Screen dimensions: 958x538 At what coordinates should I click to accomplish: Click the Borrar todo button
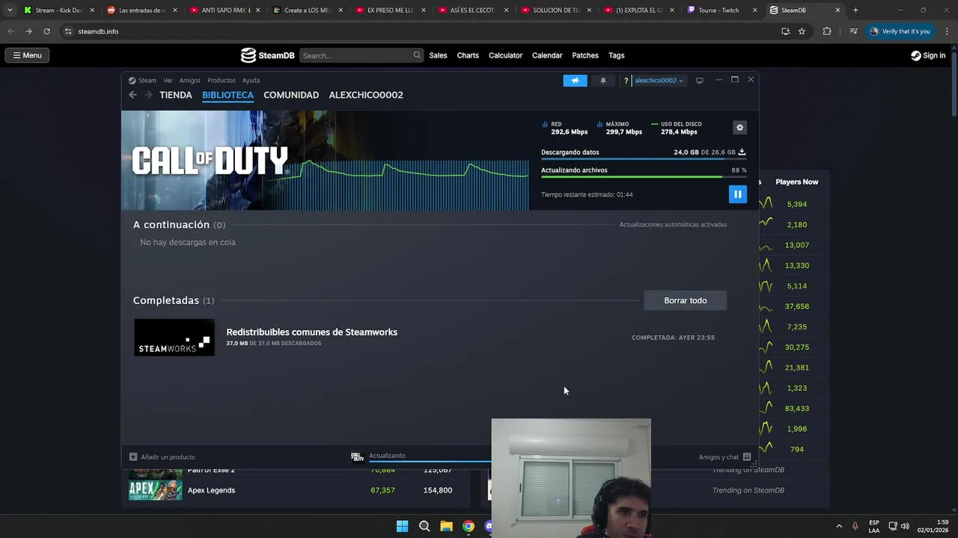point(686,300)
